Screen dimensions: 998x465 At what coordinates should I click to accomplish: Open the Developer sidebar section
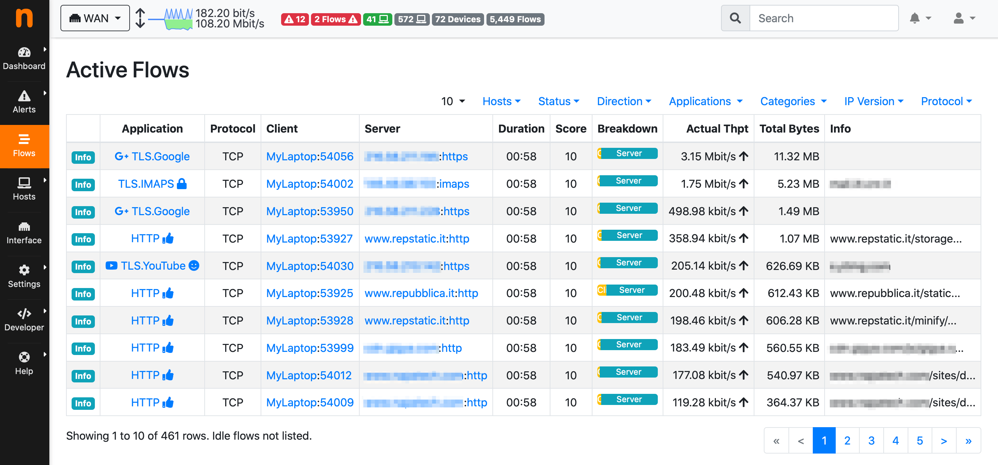[x=24, y=320]
